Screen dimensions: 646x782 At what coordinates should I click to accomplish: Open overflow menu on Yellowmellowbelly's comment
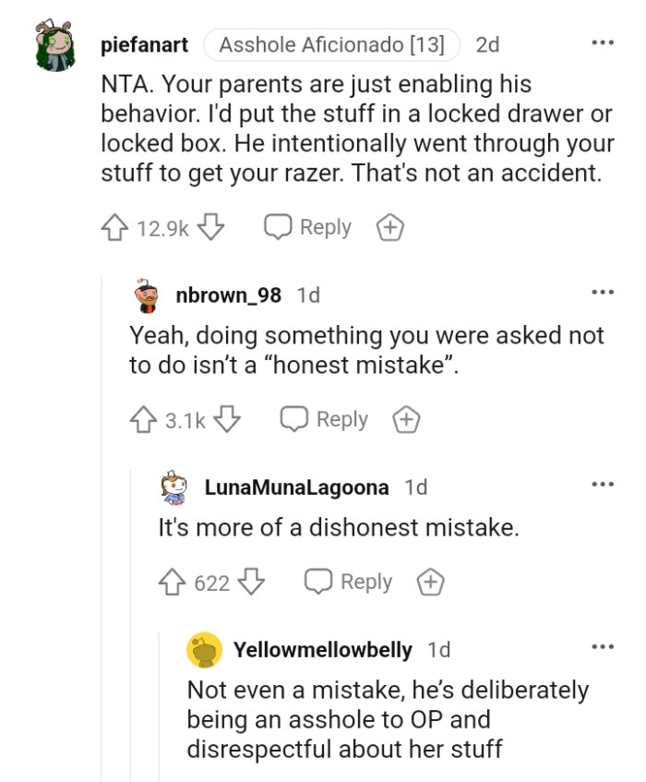[x=604, y=648]
